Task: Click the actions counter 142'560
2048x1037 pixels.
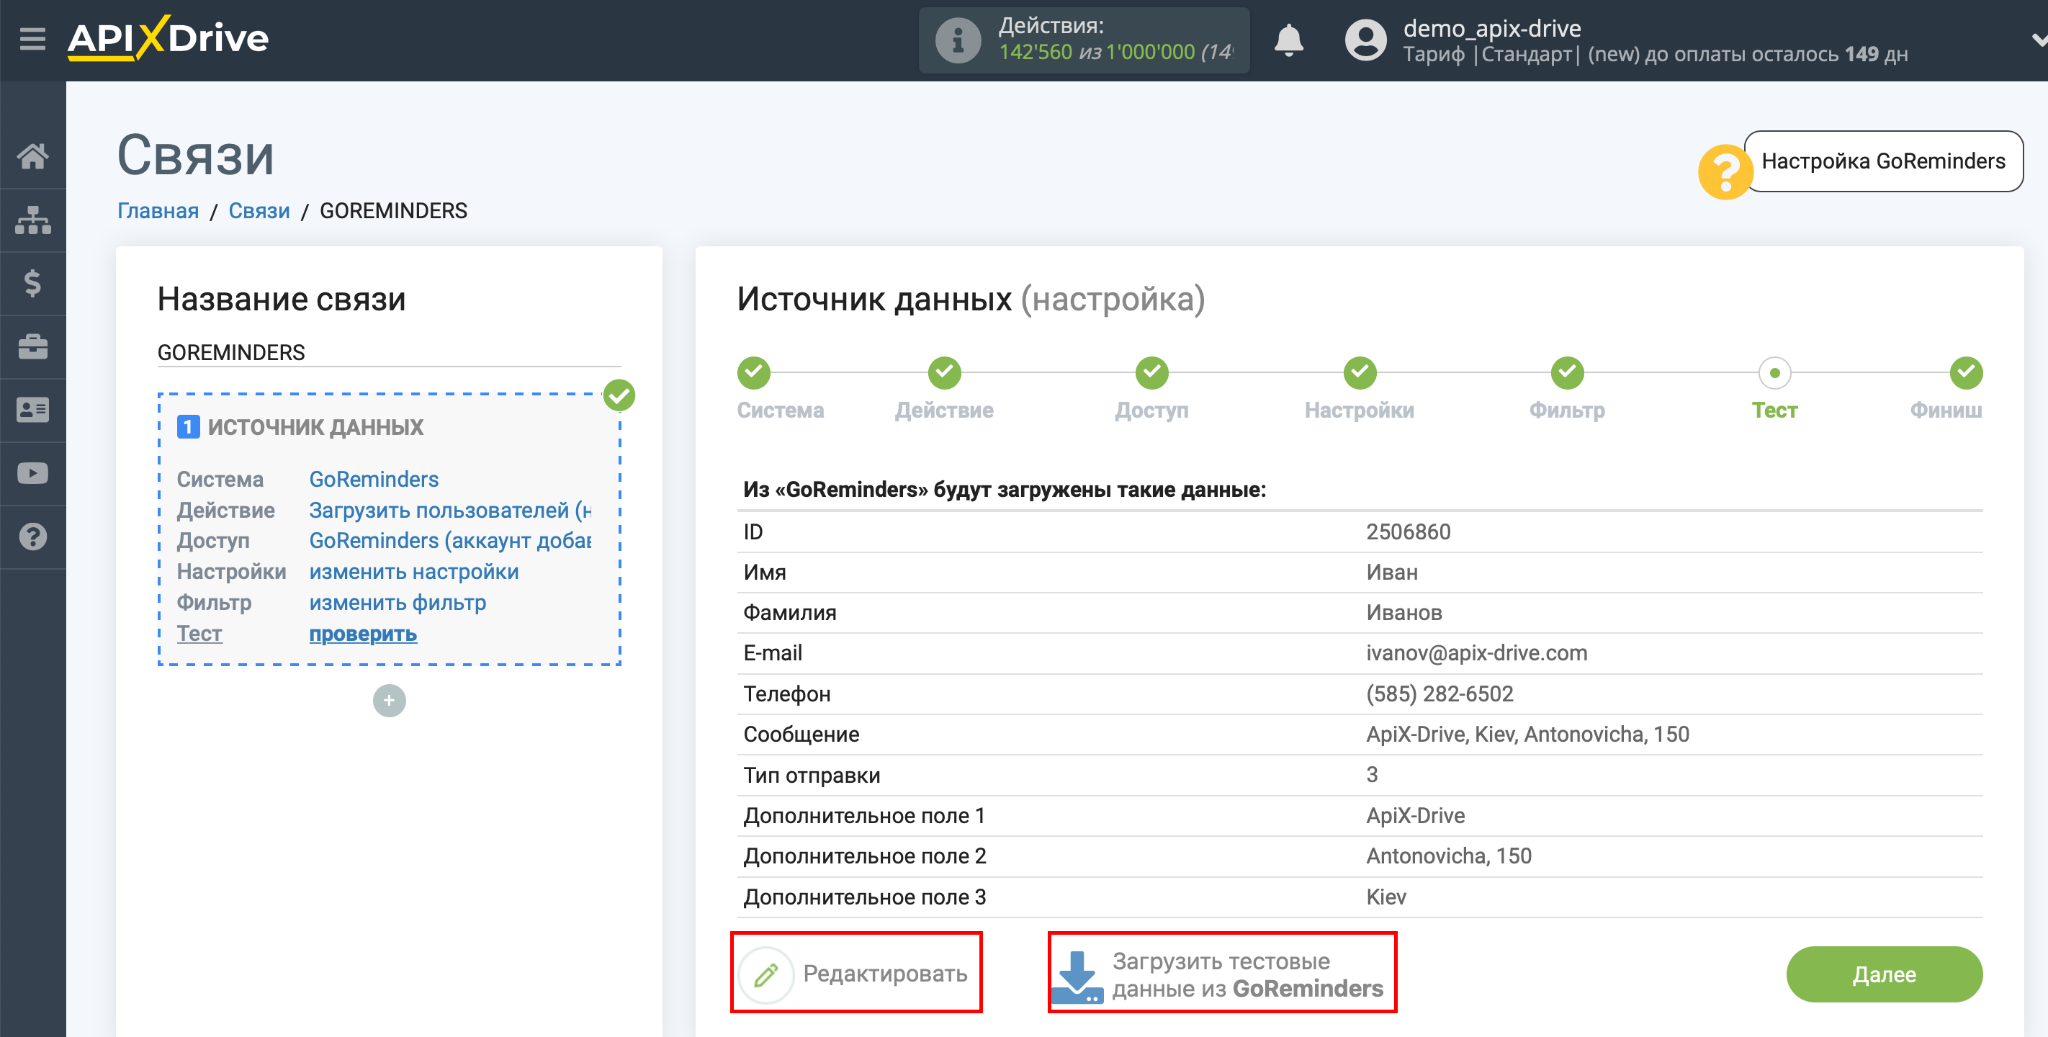Action: coord(1035,53)
